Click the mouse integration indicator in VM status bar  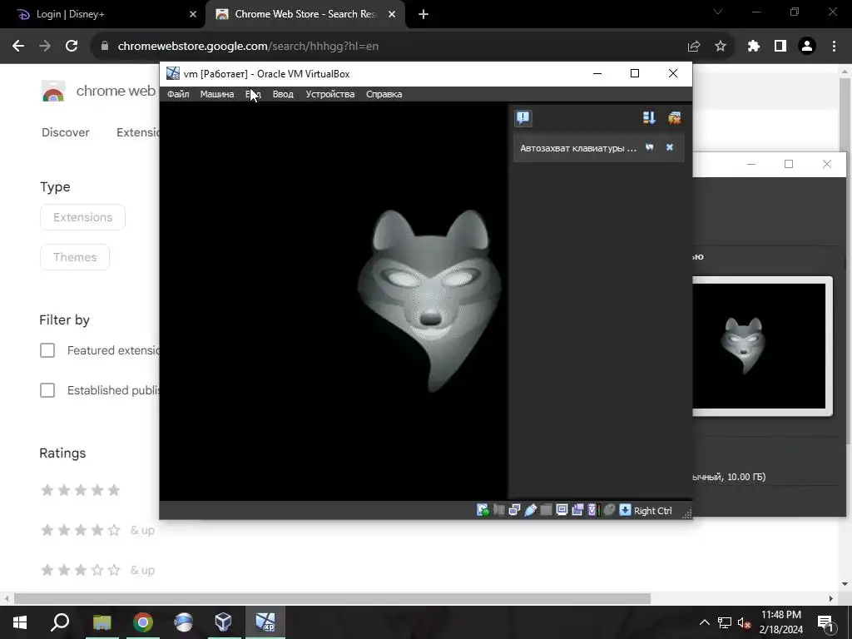coord(609,510)
